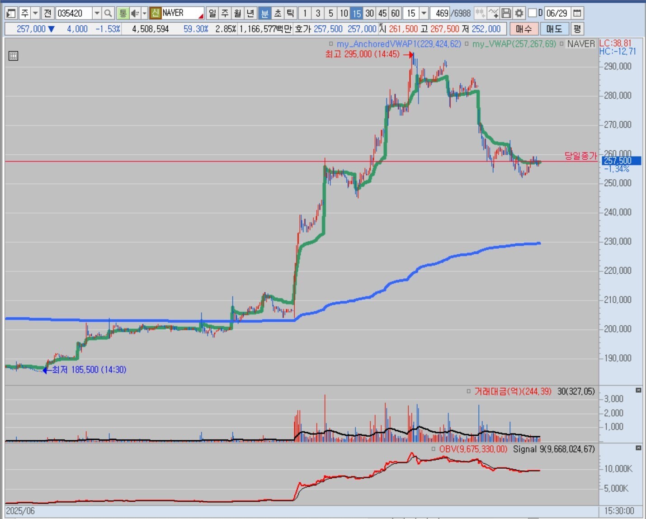
Task: Expand the stock code history dropdown
Action: (x=97, y=13)
